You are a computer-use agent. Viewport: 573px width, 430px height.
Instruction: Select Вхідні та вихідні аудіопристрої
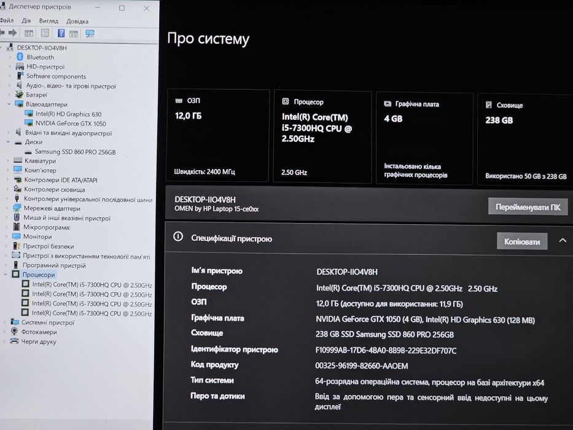(x=68, y=133)
